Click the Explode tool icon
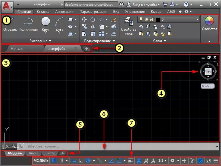 114,27
